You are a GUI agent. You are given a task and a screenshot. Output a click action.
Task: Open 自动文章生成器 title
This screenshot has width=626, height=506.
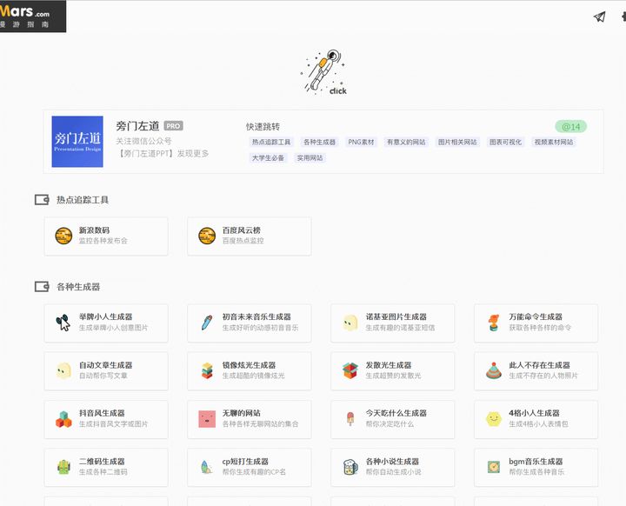[105, 365]
